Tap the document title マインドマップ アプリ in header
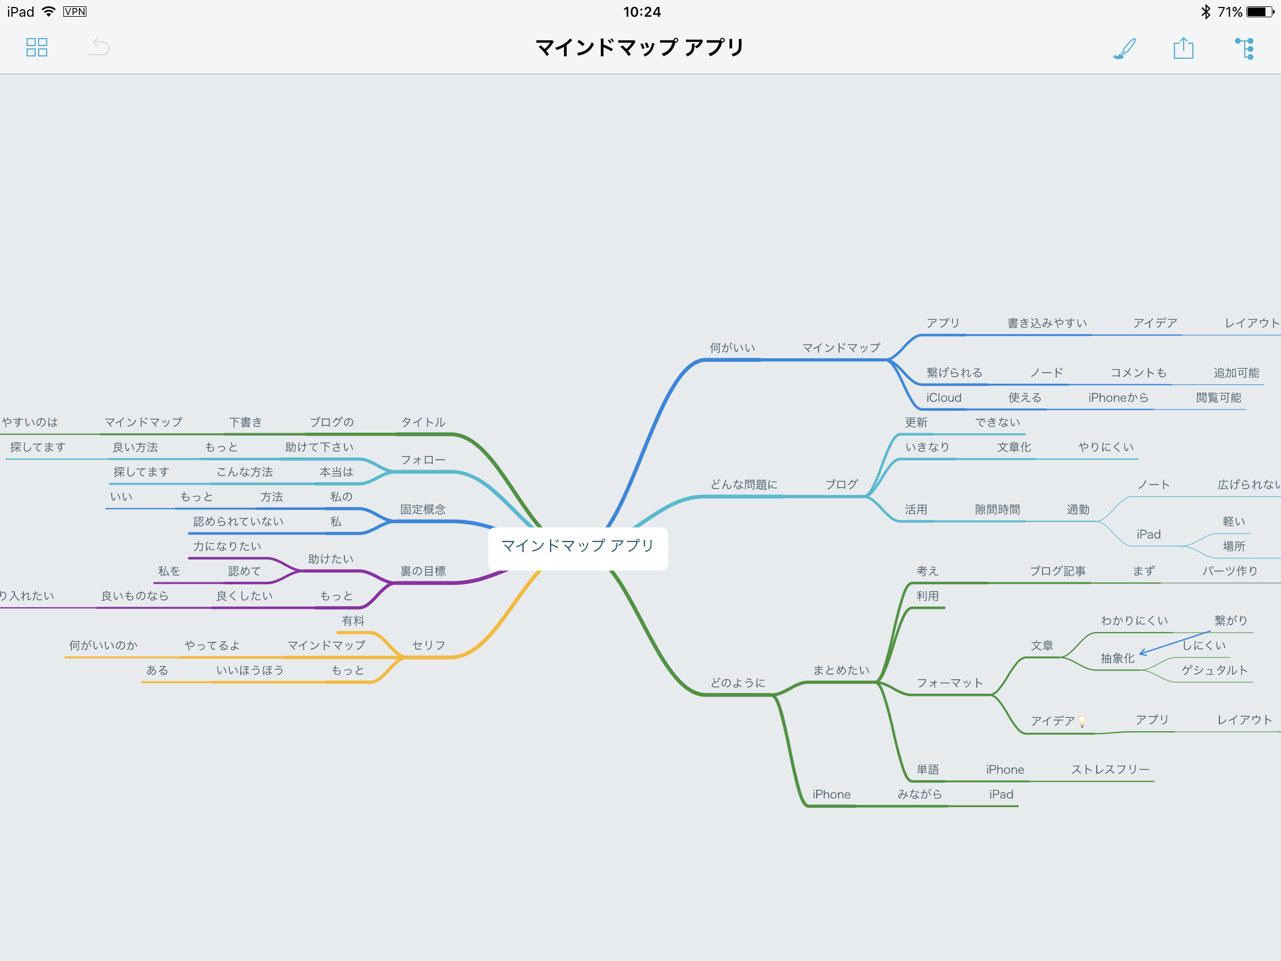The width and height of the screenshot is (1281, 961). point(640,47)
